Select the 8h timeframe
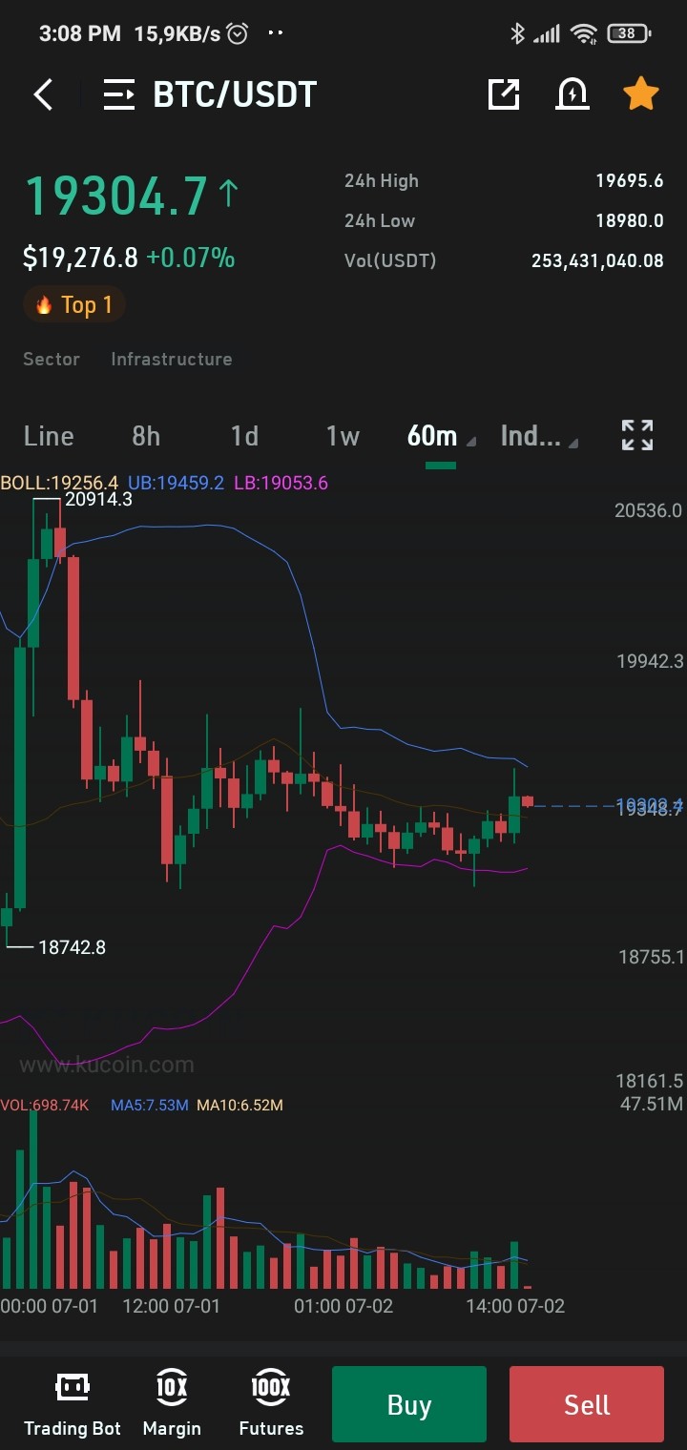687x1450 pixels. coord(146,436)
